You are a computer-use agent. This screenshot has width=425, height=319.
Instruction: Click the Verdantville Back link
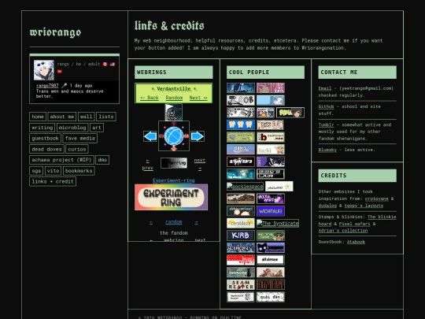[x=150, y=98]
